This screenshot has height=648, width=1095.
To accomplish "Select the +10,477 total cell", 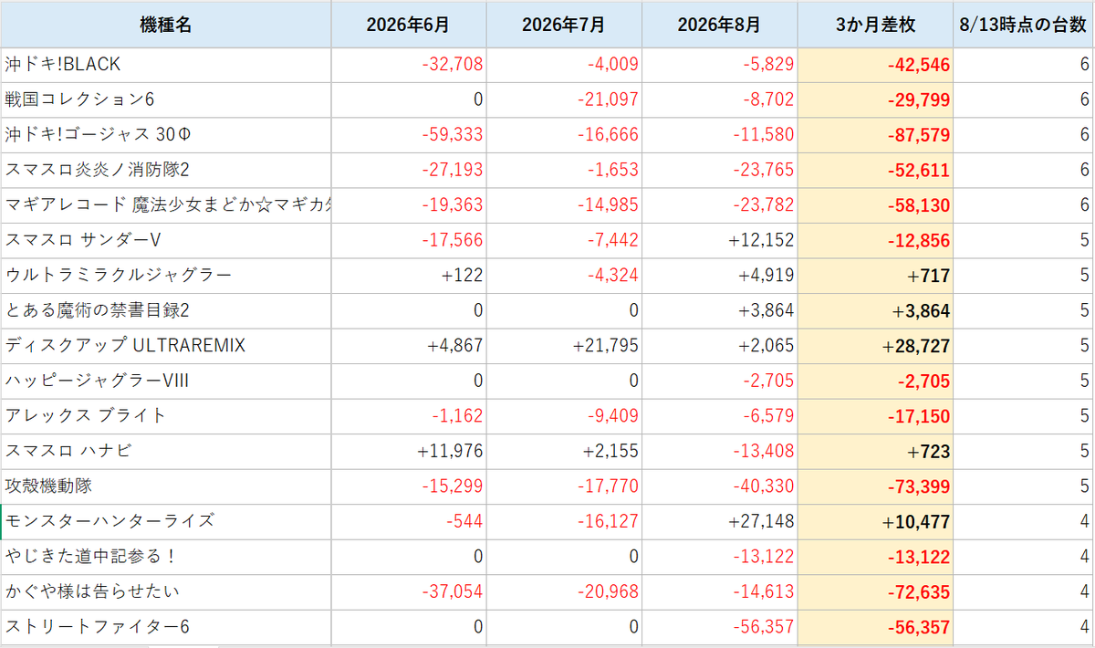I will (876, 521).
